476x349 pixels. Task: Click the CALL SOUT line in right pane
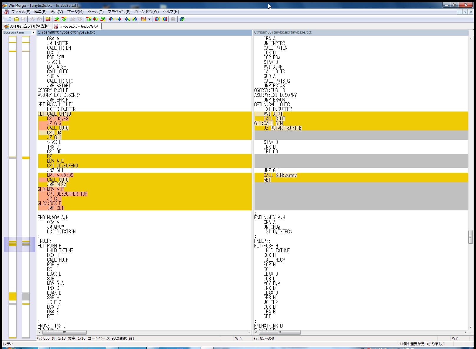[361, 119]
